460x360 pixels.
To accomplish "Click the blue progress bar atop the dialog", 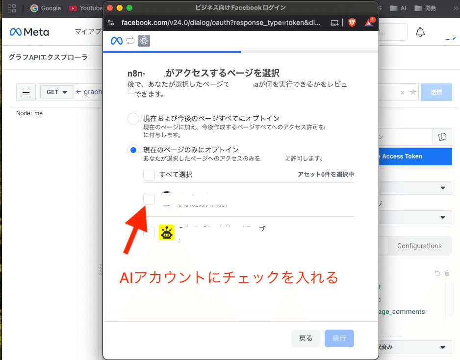I will pos(172,51).
